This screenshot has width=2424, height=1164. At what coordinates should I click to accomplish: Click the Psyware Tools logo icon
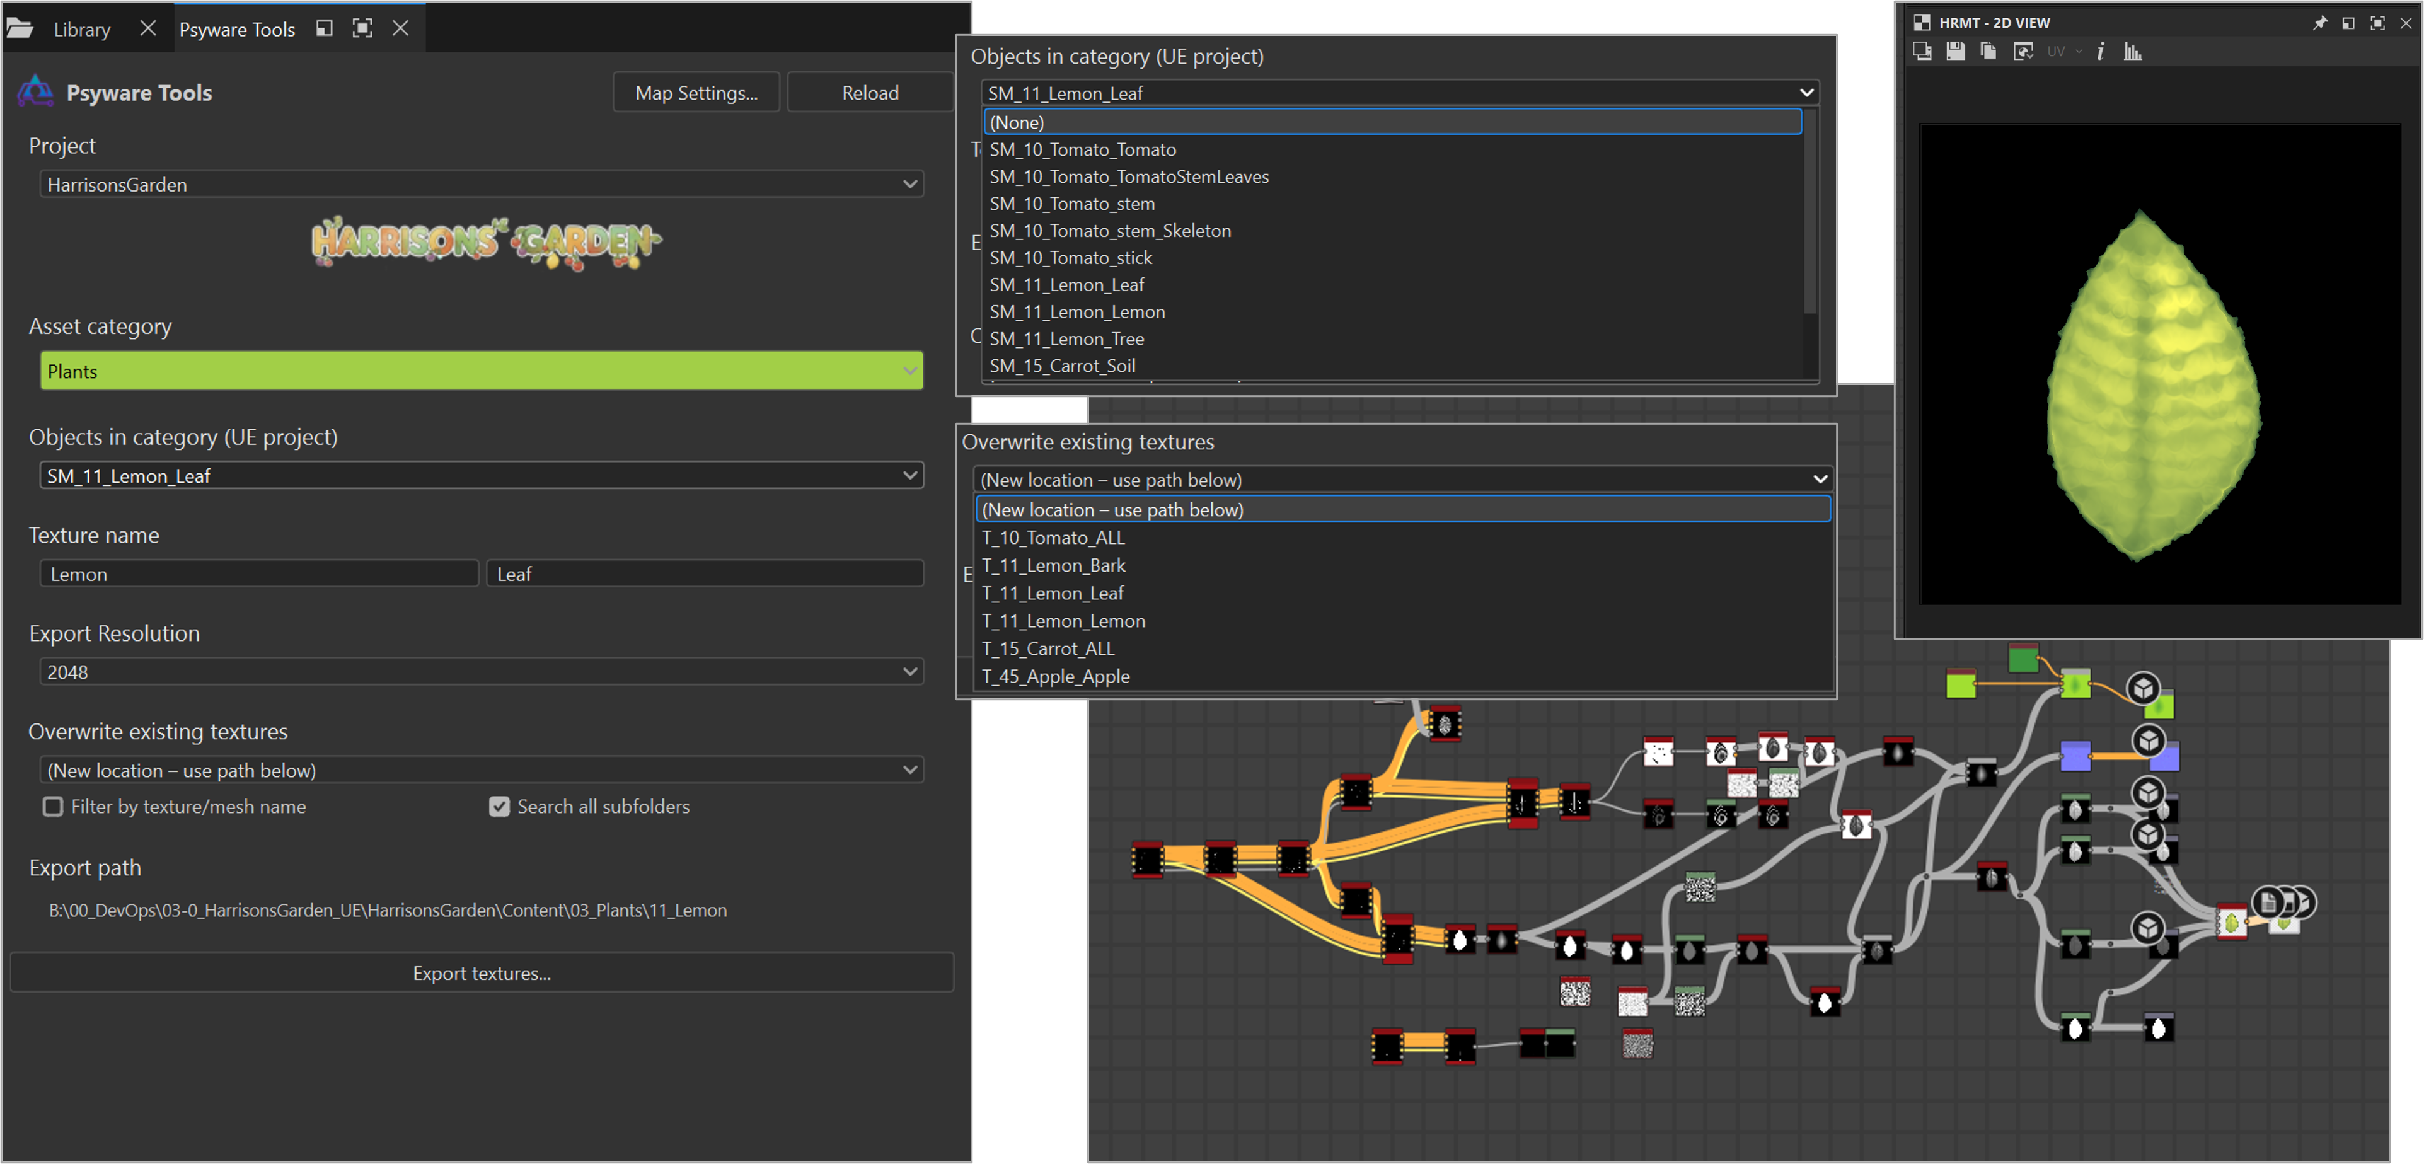36,91
